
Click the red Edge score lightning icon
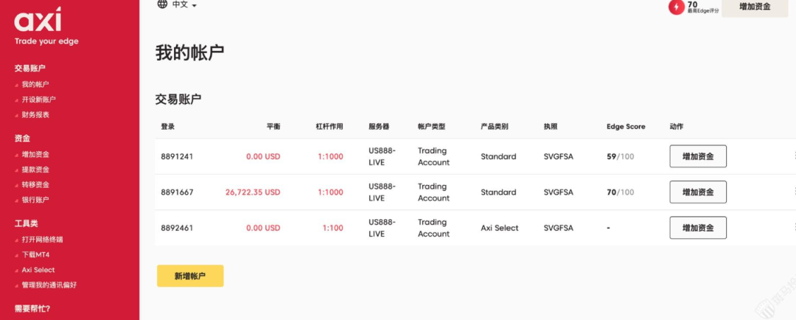point(676,7)
